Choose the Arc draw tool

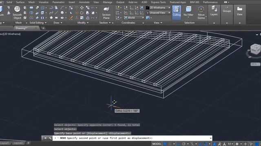(x=62, y=8)
